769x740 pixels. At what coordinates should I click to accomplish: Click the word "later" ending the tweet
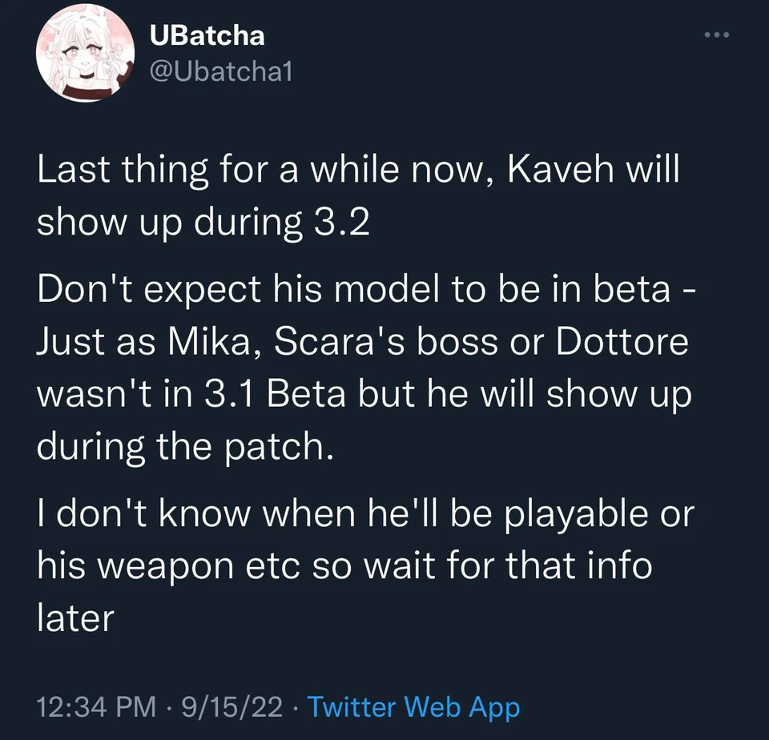pyautogui.click(x=76, y=619)
